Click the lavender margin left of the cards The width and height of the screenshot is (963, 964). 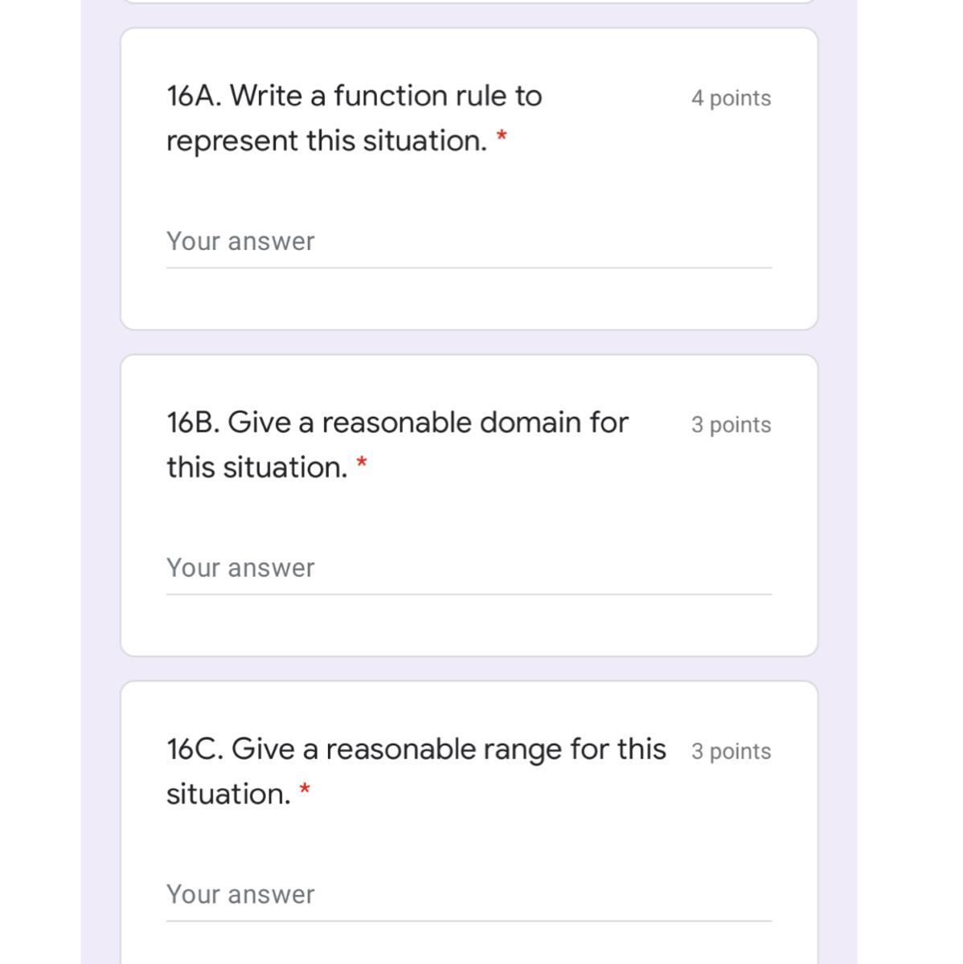[x=100, y=482]
